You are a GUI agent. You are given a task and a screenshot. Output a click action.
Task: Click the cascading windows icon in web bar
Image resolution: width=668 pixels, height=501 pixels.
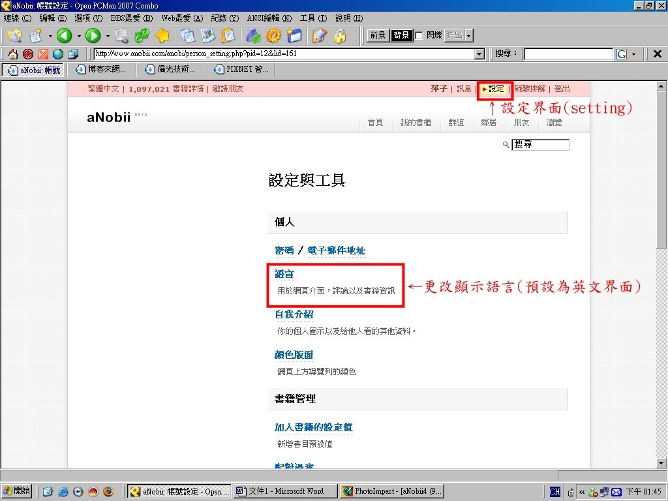[x=73, y=53]
